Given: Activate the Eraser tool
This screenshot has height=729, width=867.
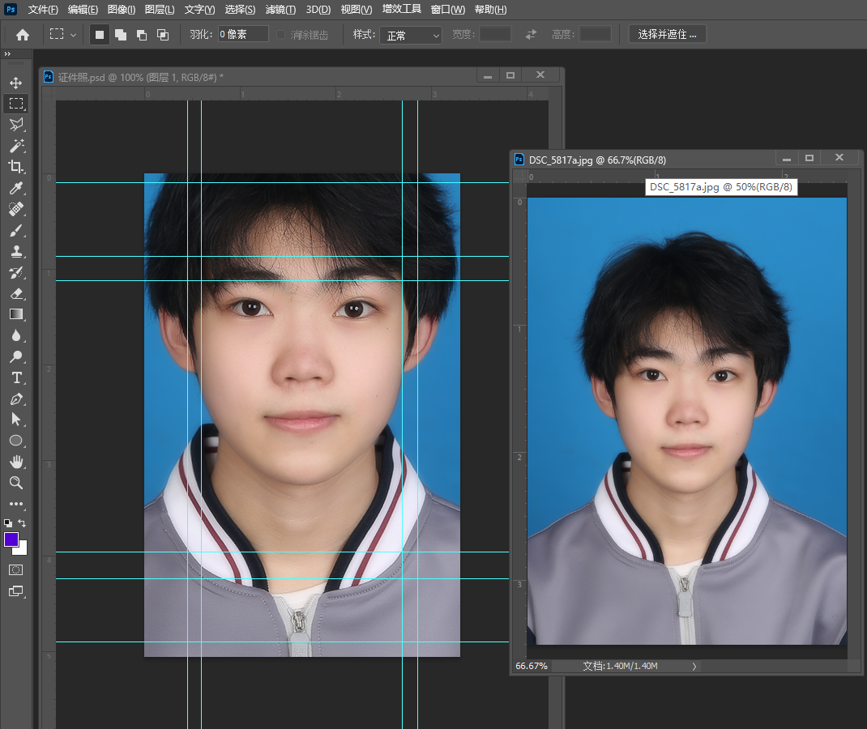Looking at the screenshot, I should [16, 293].
